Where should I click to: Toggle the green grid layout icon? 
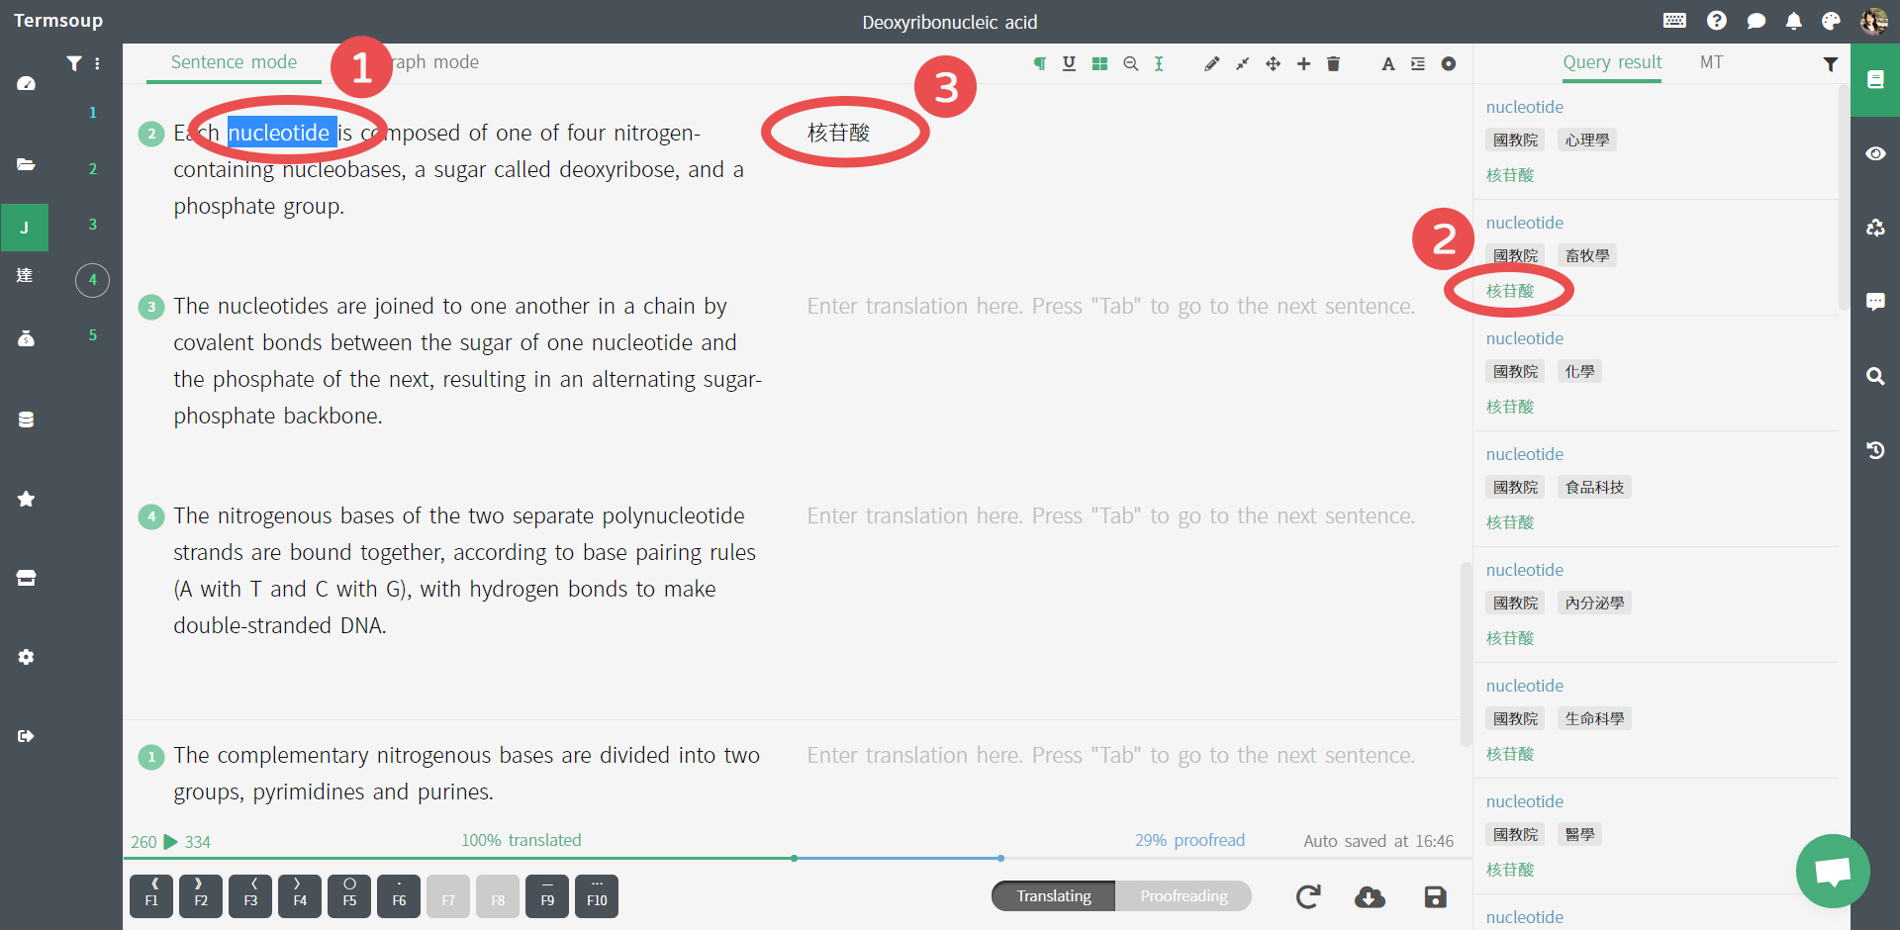(x=1099, y=63)
